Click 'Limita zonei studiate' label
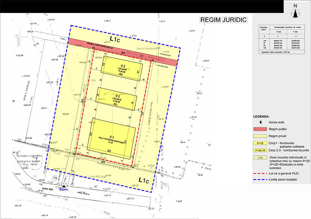Viewport: 311px width, 219px height. point(283,179)
